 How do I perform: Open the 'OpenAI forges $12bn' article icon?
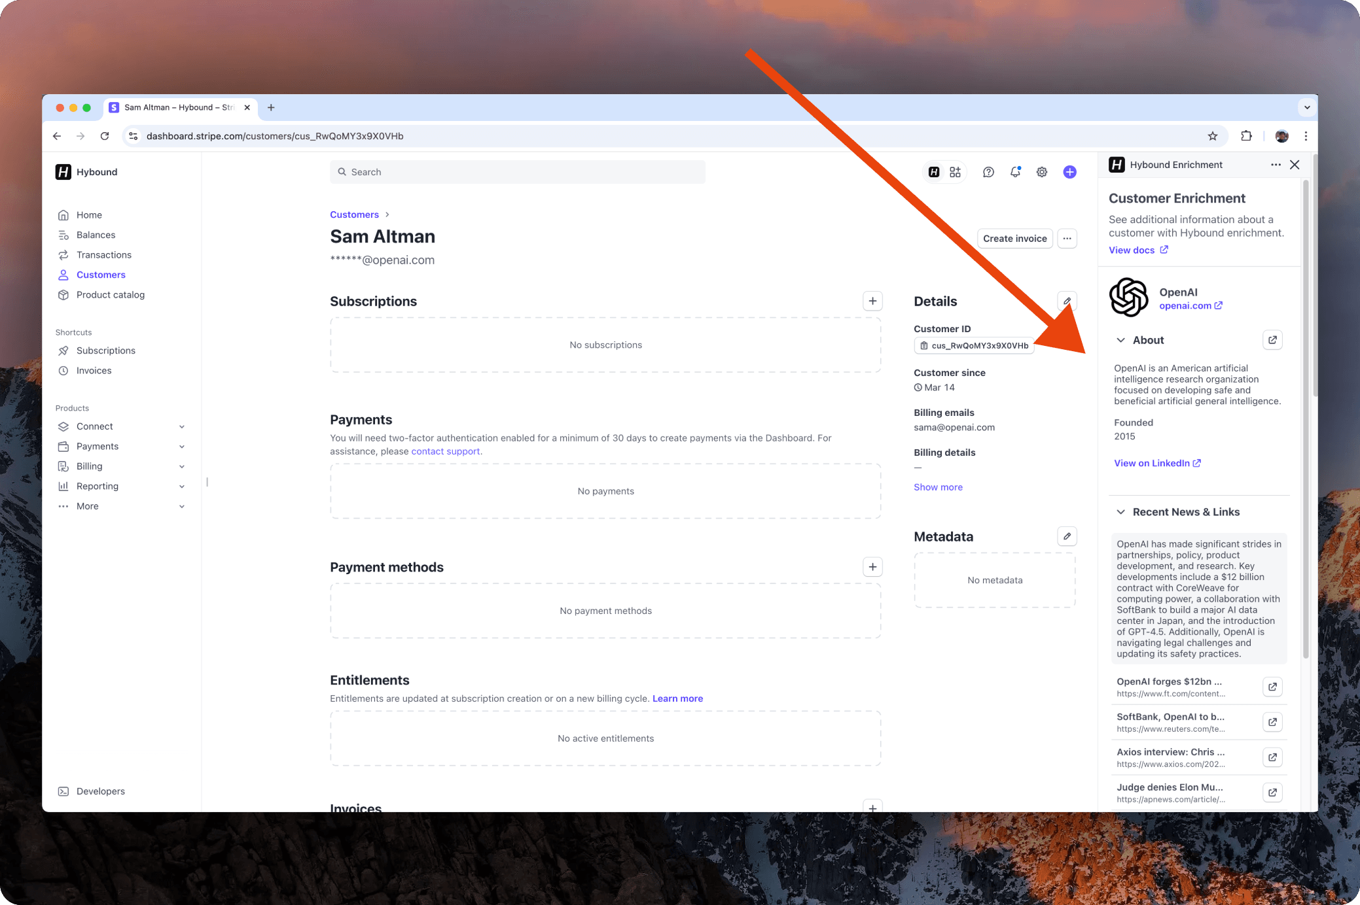tap(1272, 687)
